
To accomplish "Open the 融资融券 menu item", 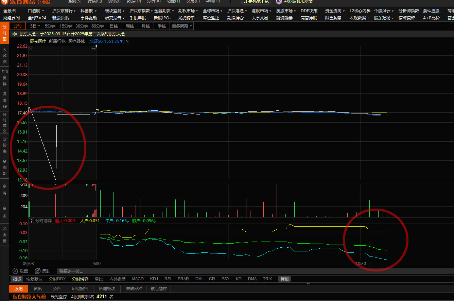I will click(284, 18).
